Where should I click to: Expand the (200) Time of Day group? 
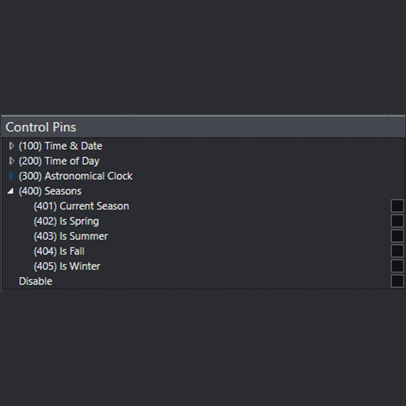[x=11, y=161]
